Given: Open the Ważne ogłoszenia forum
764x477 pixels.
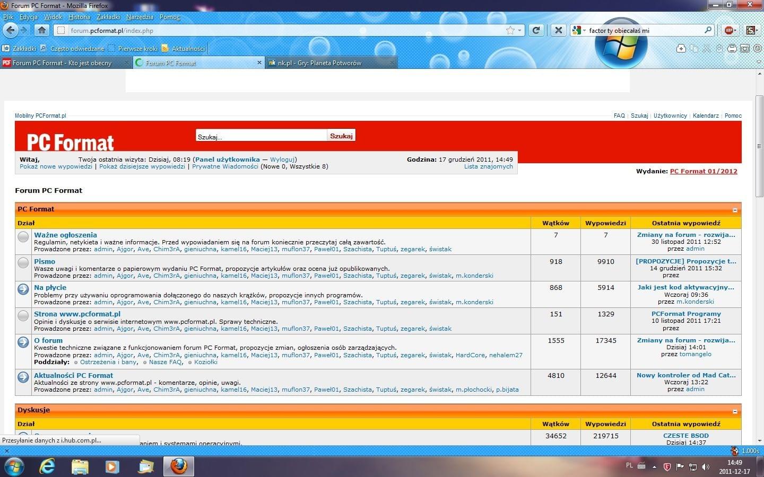Looking at the screenshot, I should click(66, 235).
